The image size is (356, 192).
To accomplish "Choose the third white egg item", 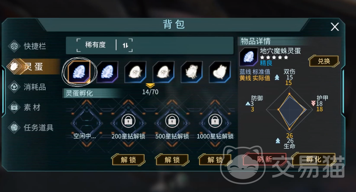I will [x=136, y=72].
